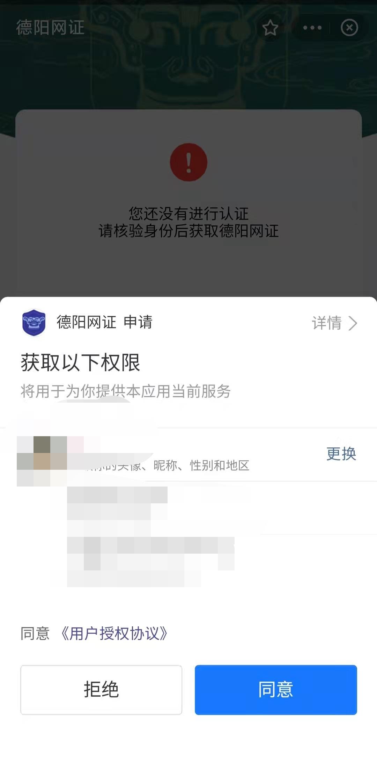Tap the 德阳网证 shield logo icon

(x=34, y=323)
